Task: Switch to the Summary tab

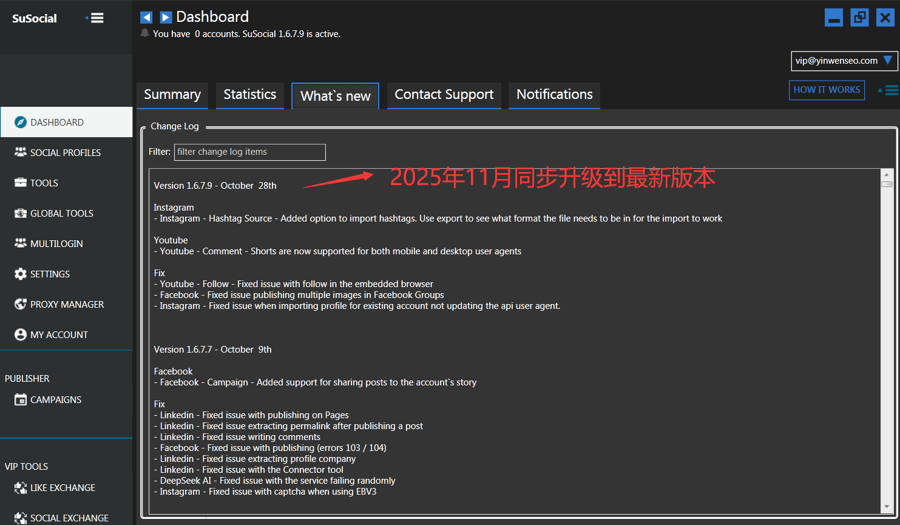Action: tap(172, 95)
